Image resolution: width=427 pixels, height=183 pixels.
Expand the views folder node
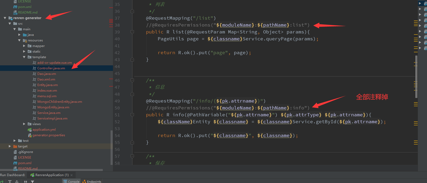tap(24, 124)
